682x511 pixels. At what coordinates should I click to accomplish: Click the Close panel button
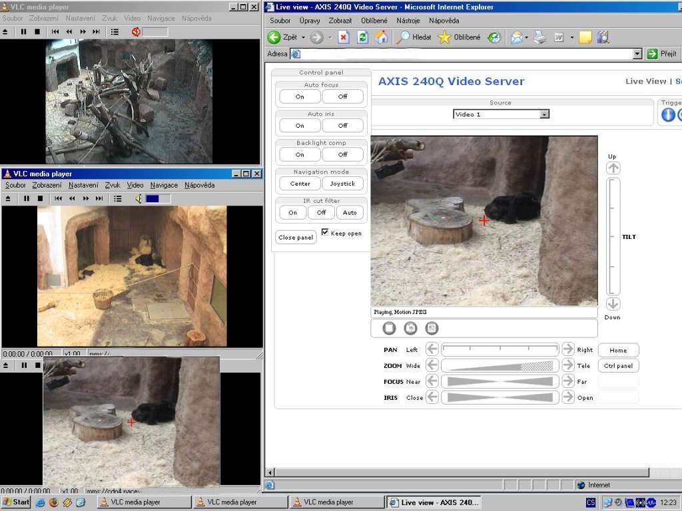[x=296, y=237]
